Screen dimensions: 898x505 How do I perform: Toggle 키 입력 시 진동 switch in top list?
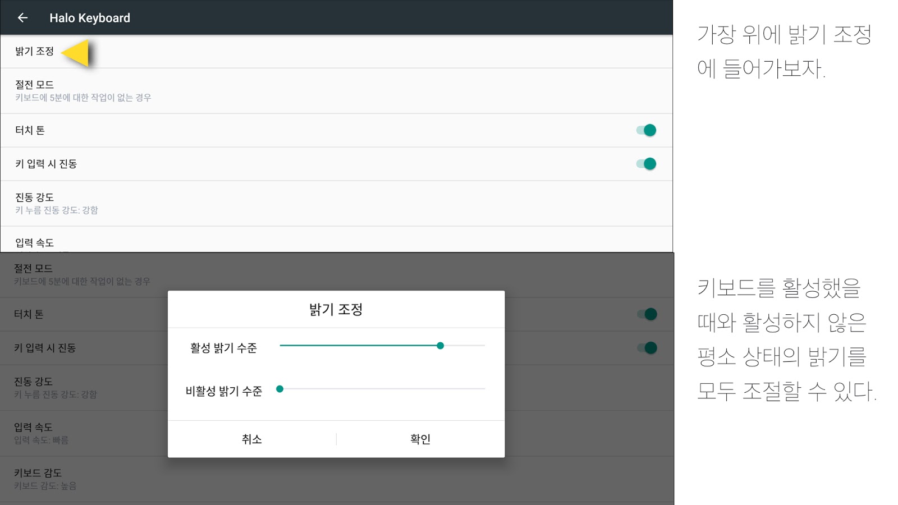[x=646, y=164]
